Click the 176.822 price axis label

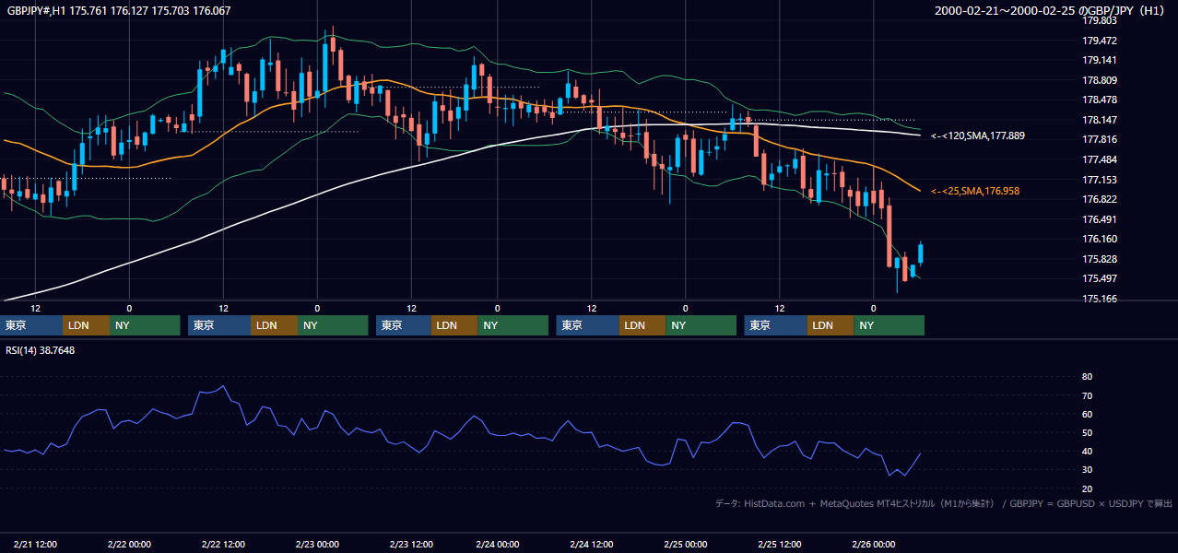coord(1099,199)
